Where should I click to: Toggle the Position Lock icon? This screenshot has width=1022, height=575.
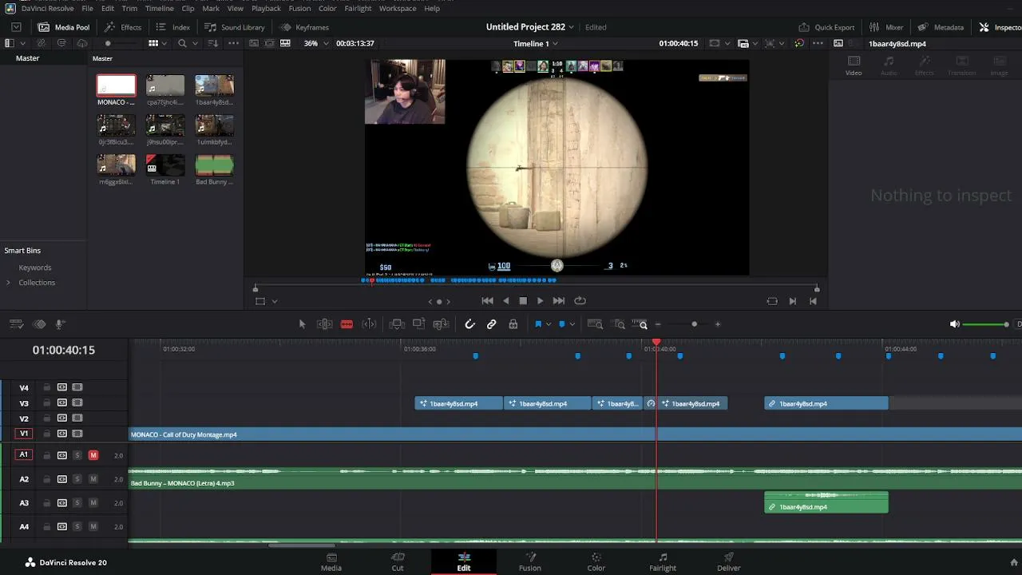point(513,324)
